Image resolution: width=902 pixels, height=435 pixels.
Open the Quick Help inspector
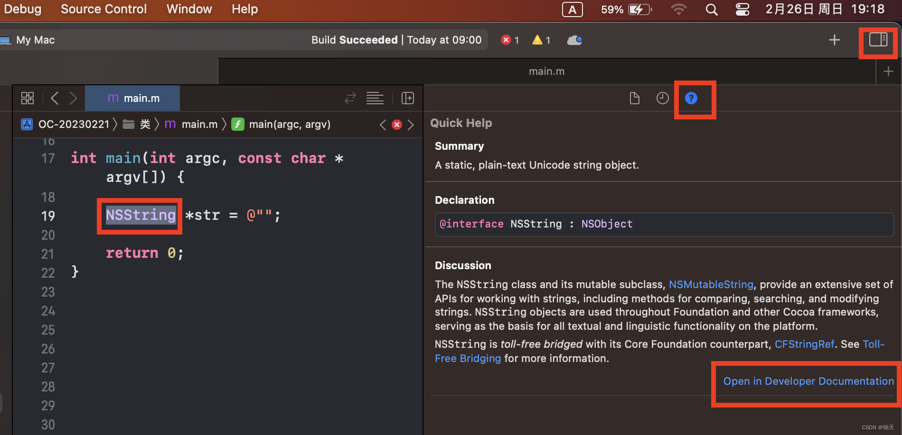coord(691,98)
